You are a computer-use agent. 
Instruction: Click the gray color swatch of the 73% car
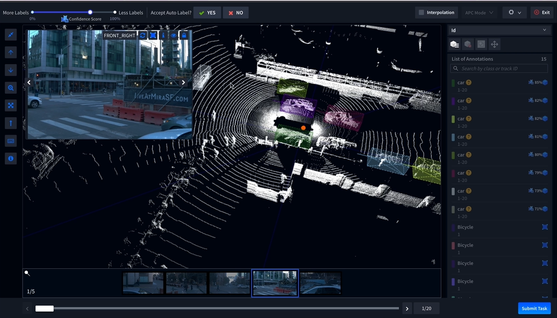pos(453,191)
